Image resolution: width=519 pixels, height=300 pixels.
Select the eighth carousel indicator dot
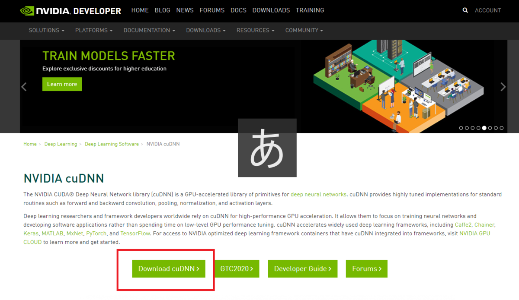pos(502,128)
